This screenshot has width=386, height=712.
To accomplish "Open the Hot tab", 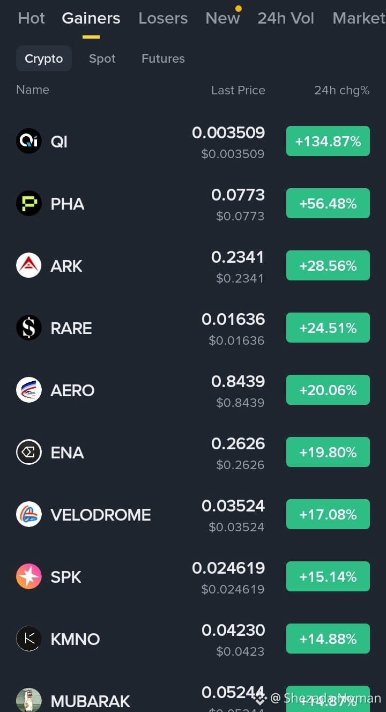I will (x=31, y=18).
